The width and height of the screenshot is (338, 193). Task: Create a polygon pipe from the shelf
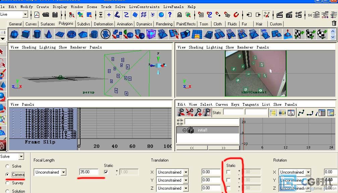pos(94,34)
